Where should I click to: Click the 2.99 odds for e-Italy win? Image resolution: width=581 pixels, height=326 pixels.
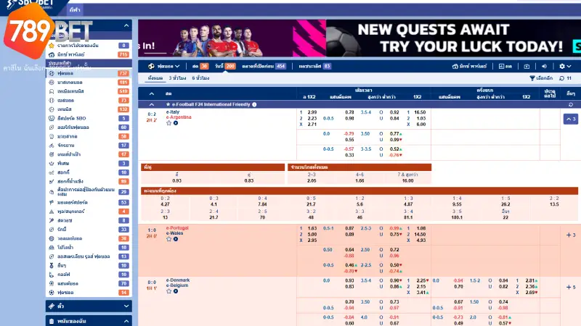click(312, 112)
